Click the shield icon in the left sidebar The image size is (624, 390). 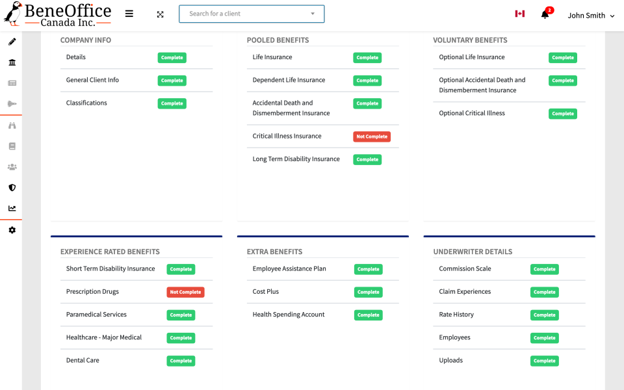(11, 187)
